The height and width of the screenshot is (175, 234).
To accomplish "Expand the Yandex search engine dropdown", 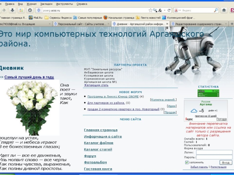I will pyautogui.click(x=180, y=10).
